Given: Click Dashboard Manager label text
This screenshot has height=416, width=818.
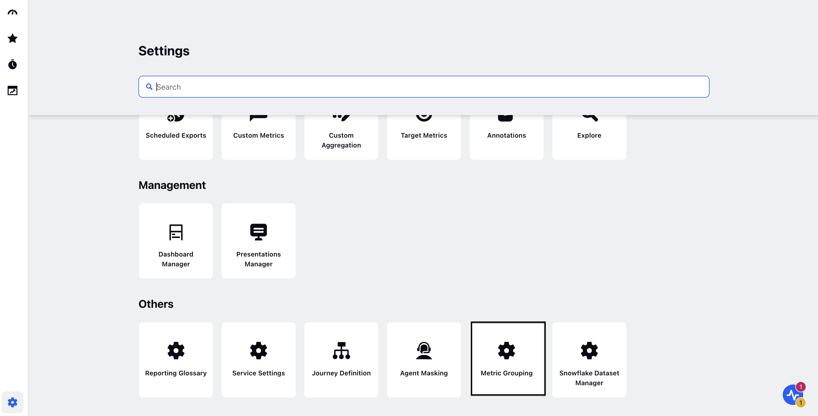Looking at the screenshot, I should click(x=176, y=259).
